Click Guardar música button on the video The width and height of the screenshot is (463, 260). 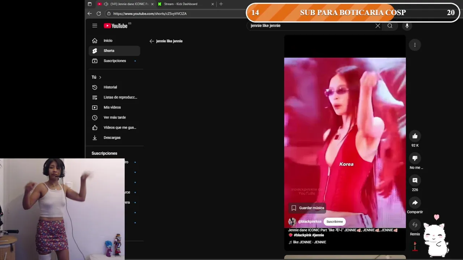[x=308, y=208]
